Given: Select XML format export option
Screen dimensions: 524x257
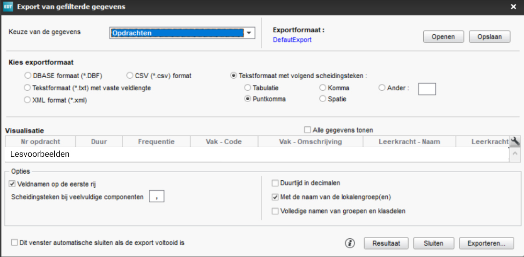Looking at the screenshot, I should (x=27, y=100).
